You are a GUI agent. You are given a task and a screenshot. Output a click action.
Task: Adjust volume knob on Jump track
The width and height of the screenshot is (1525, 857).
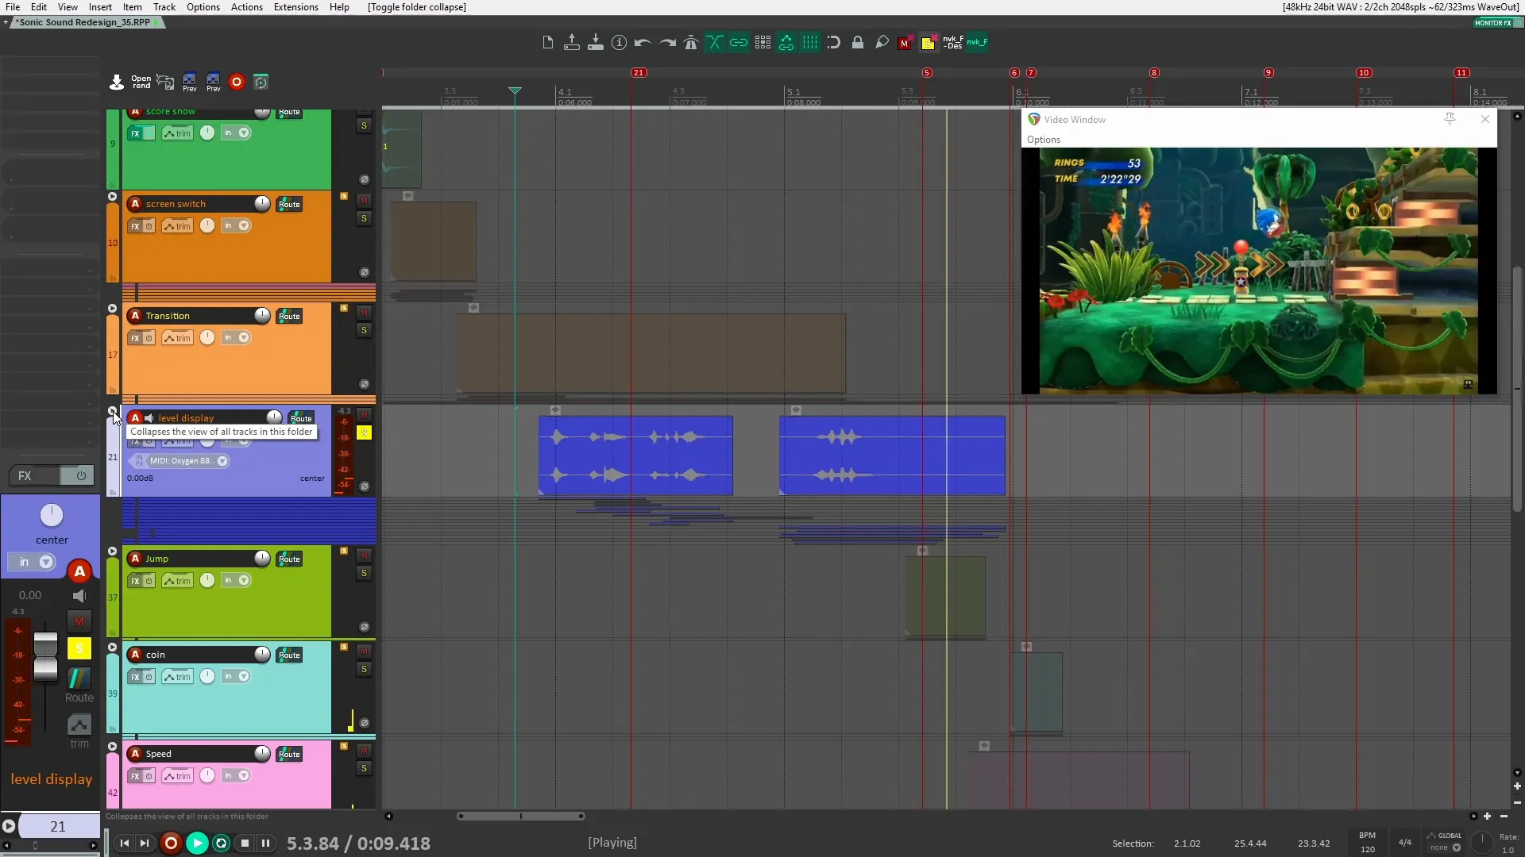pos(262,559)
